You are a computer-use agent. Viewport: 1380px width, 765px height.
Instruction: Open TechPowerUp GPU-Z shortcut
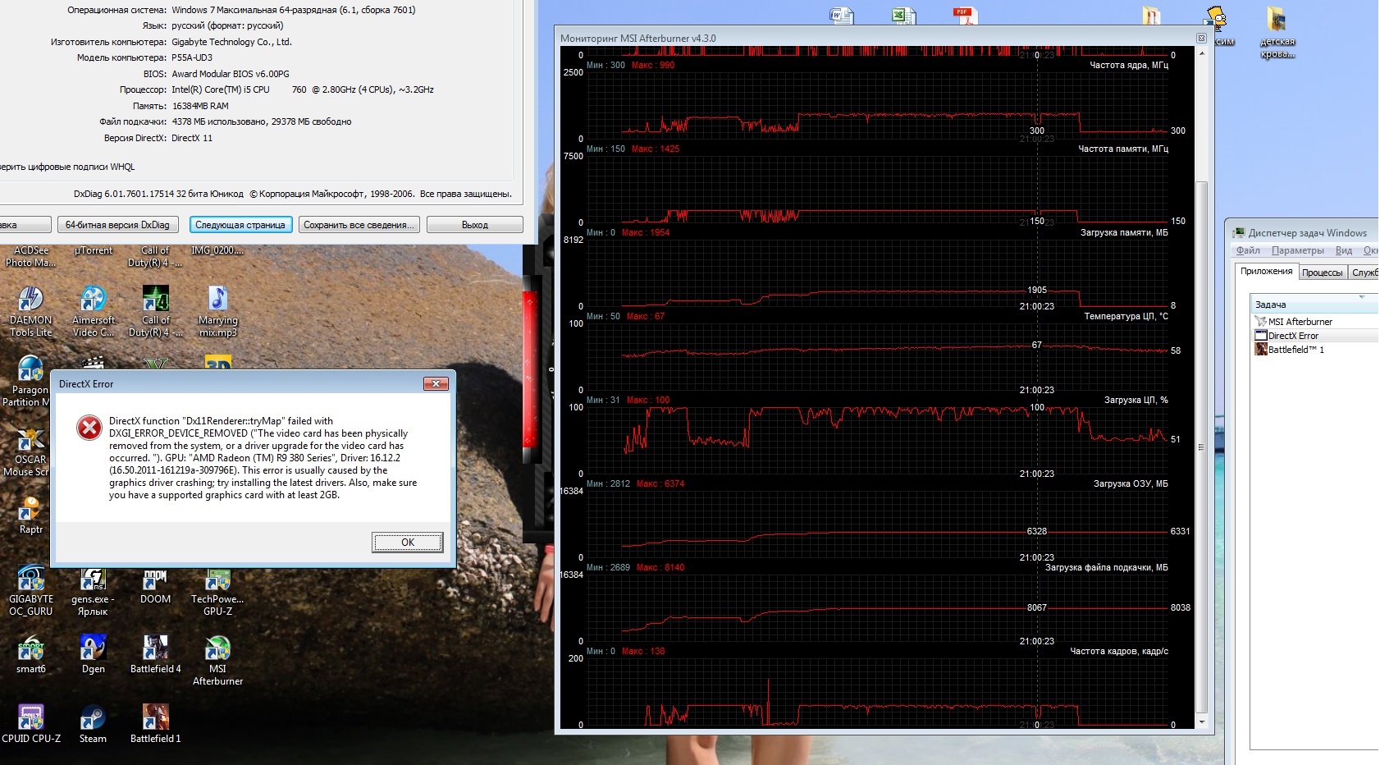tap(217, 590)
